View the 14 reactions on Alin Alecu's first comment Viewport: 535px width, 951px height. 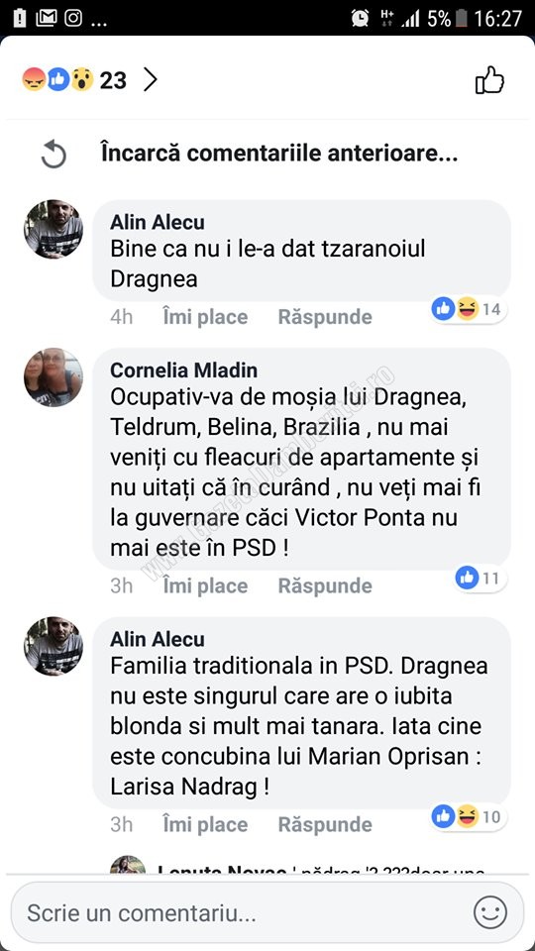(x=469, y=309)
